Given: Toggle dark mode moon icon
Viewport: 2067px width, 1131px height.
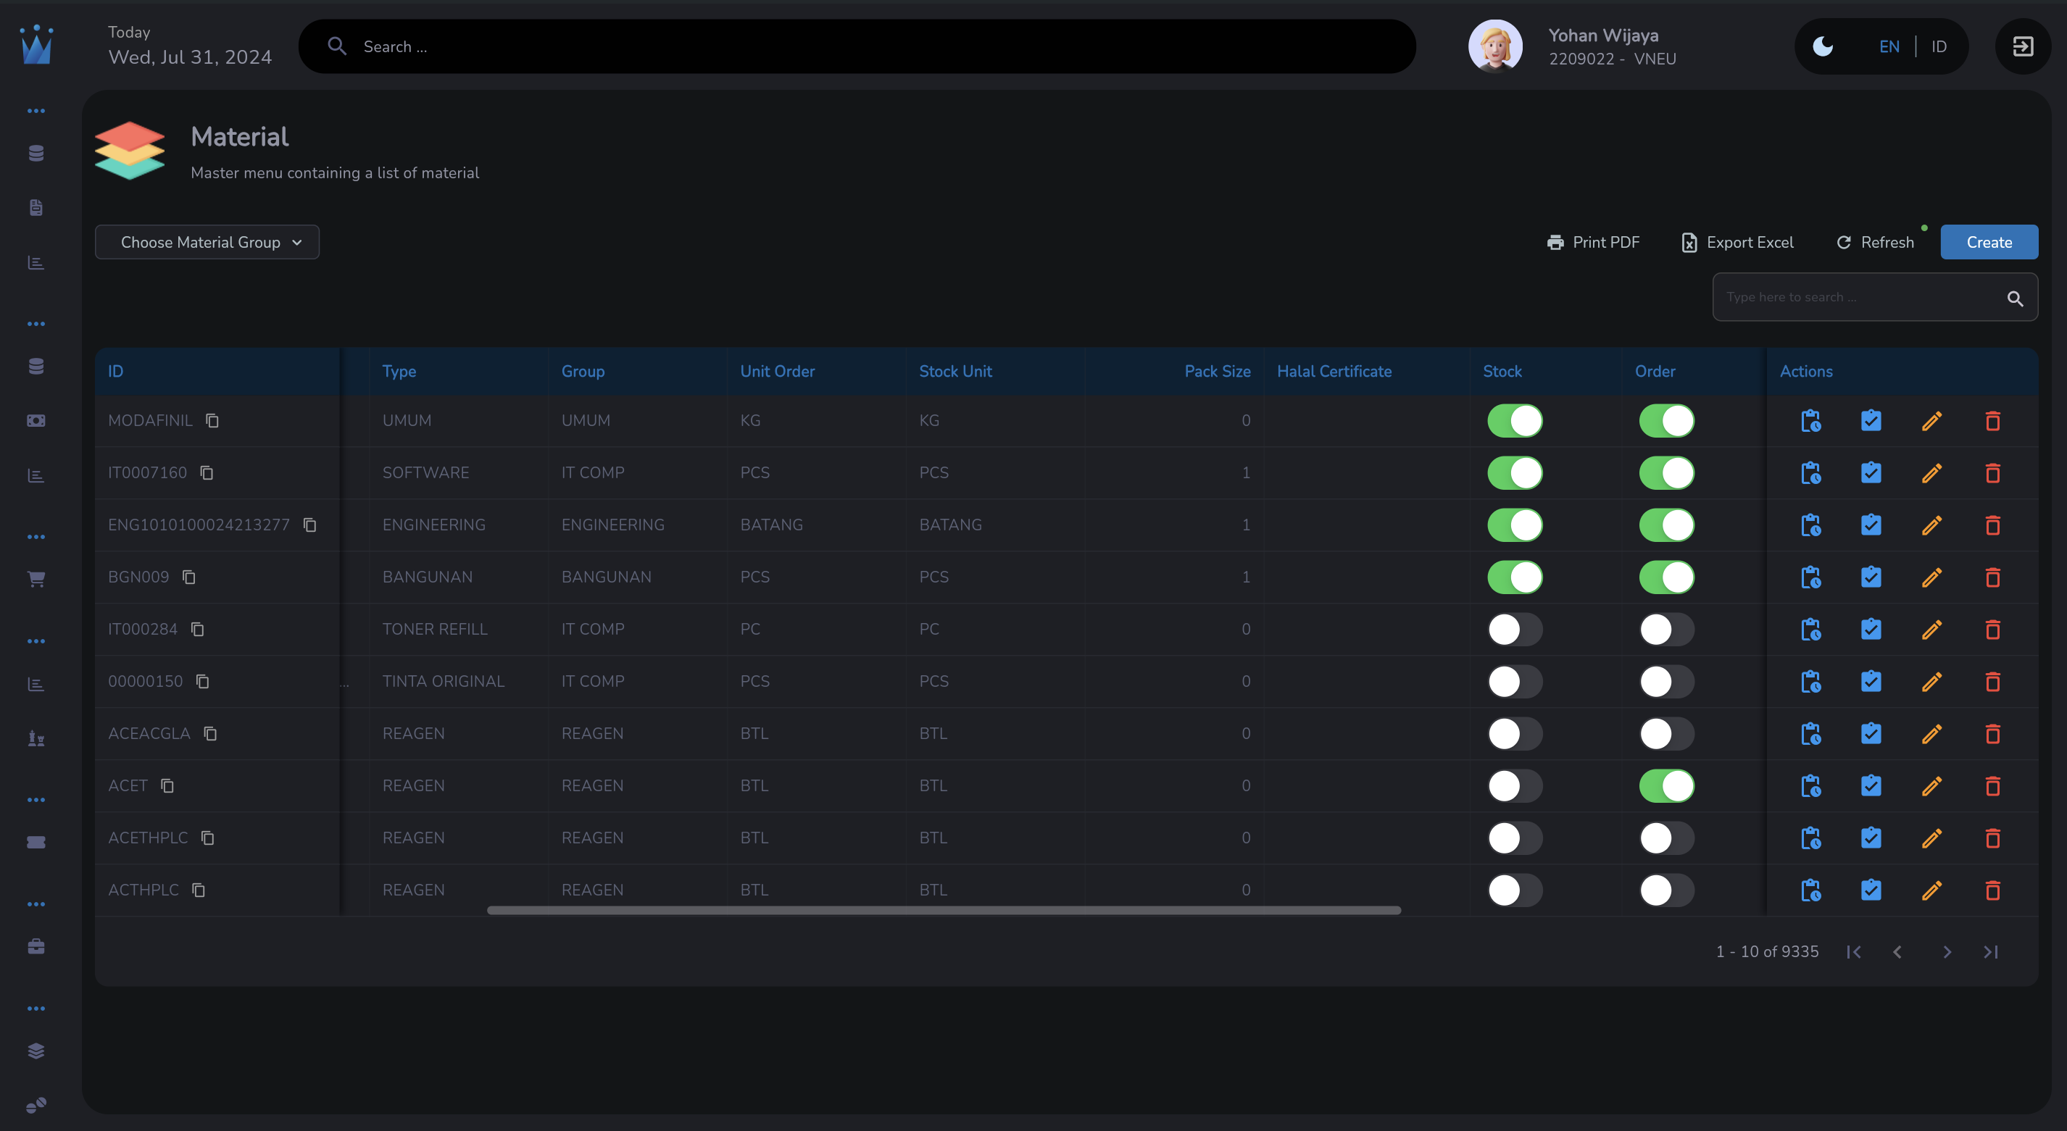Looking at the screenshot, I should pyautogui.click(x=1823, y=46).
